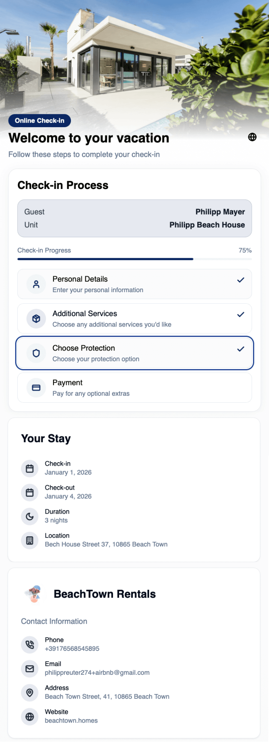The width and height of the screenshot is (269, 742).
Task: Click the Website globe icon
Action: pos(30,717)
